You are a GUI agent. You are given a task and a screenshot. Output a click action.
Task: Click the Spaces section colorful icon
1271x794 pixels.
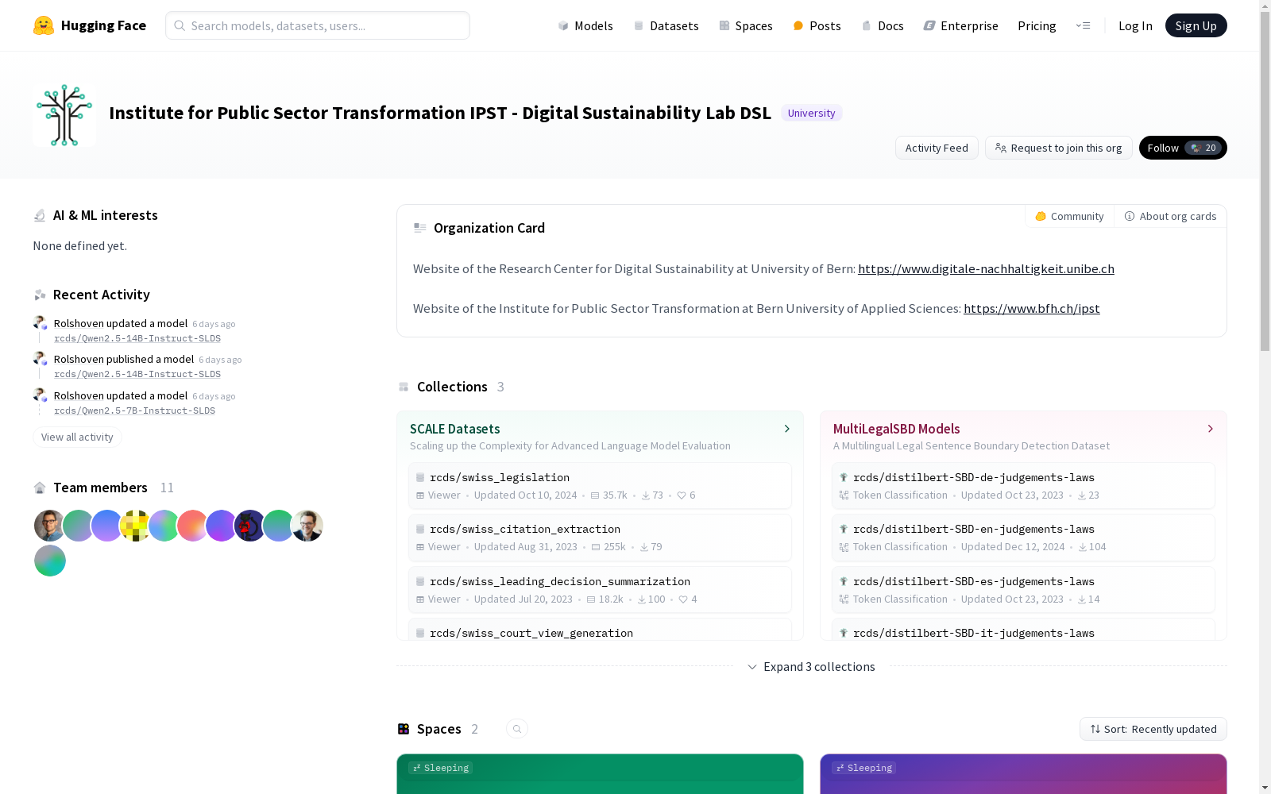404,729
